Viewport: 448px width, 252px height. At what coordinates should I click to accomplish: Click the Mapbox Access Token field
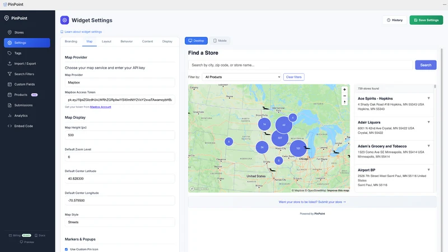pyautogui.click(x=120, y=100)
